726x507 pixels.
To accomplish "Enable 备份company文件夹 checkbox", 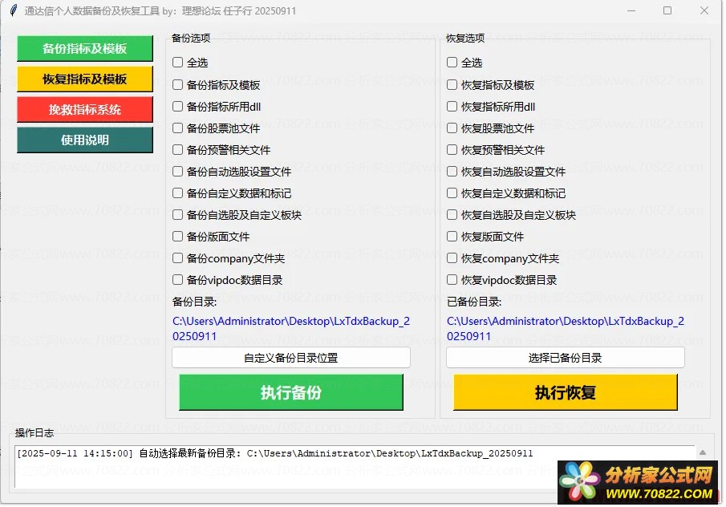I will [178, 258].
